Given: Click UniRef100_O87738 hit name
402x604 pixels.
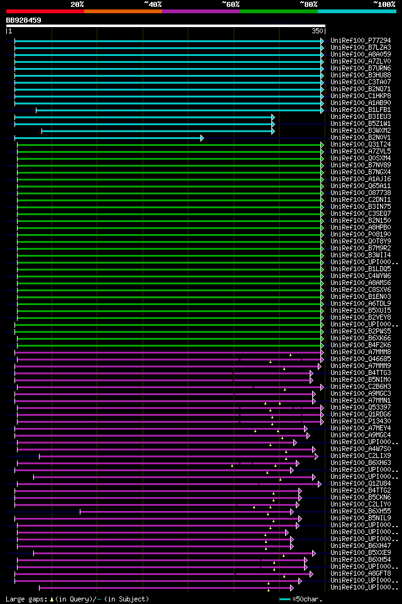Looking at the screenshot, I should tap(361, 193).
